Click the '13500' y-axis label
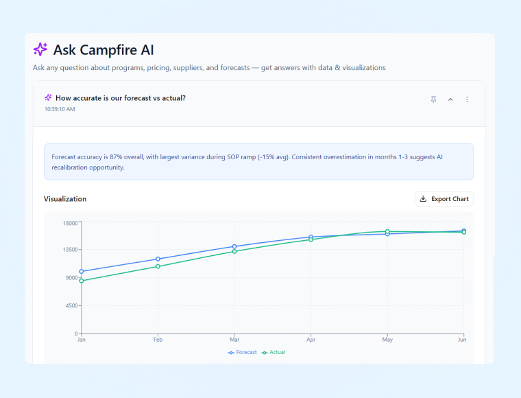 pyautogui.click(x=70, y=249)
